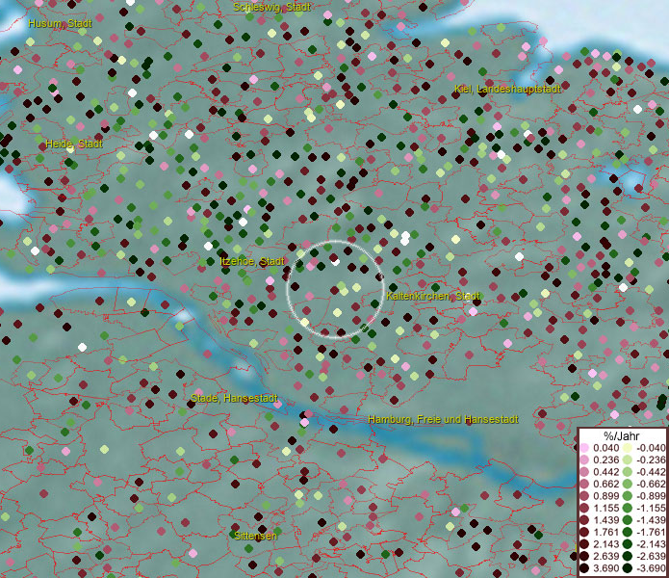Screen dimensions: 669x578
Task: Click the Itzehoe, Stadt map label
Action: (252, 261)
